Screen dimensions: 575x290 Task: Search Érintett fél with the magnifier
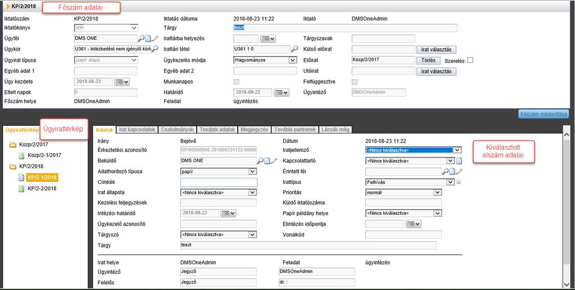[445, 171]
